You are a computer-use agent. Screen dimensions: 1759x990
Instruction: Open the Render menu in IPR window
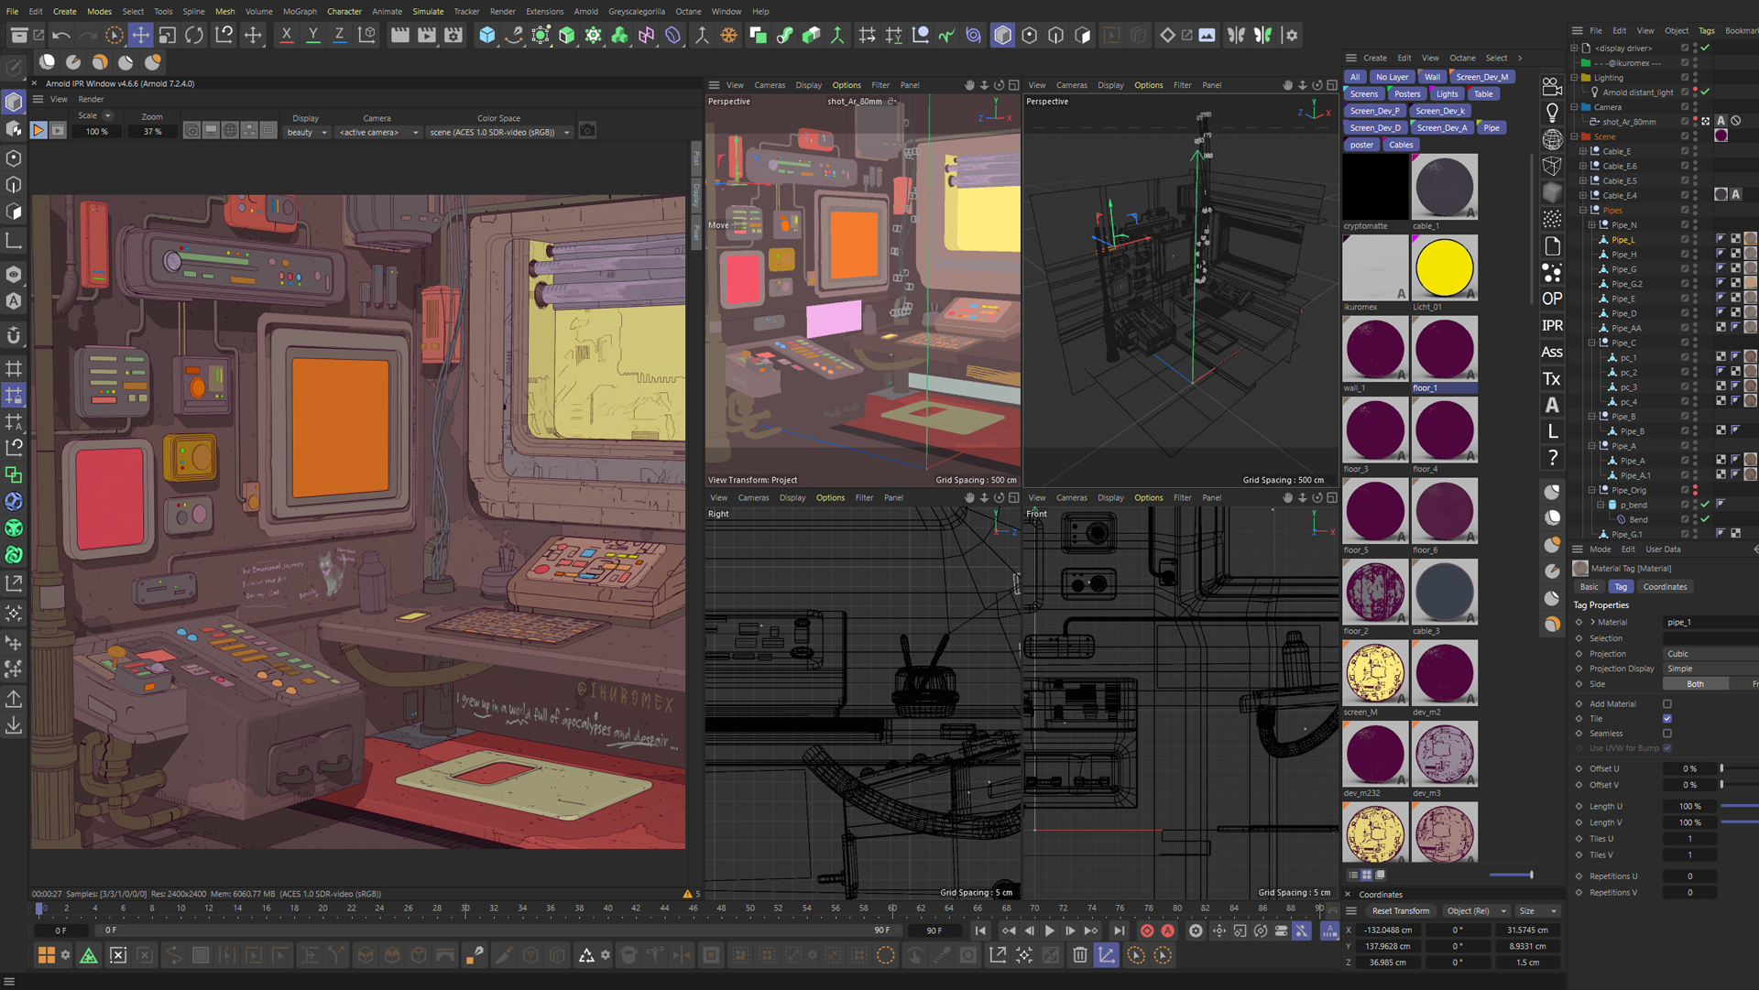[x=91, y=99]
